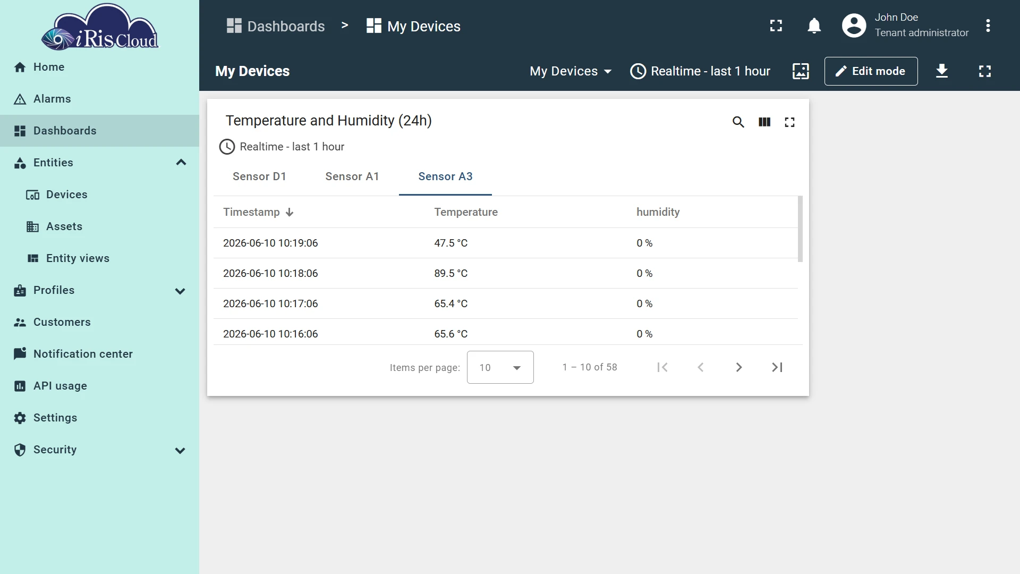Viewport: 1020px width, 574px height.
Task: Toggle fullscreen from the top bar icon
Action: [x=776, y=26]
